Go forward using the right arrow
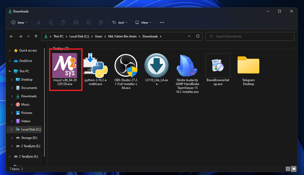Viewport: 304px width, 175px height. coord(20,36)
